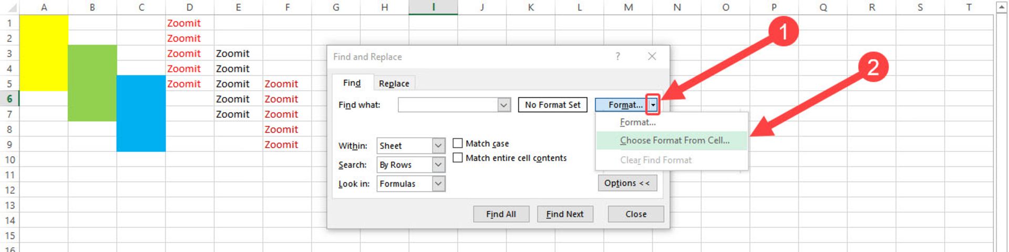This screenshot has width=1009, height=252.
Task: Select black Zoomit text in cell E7
Action: coord(233,114)
